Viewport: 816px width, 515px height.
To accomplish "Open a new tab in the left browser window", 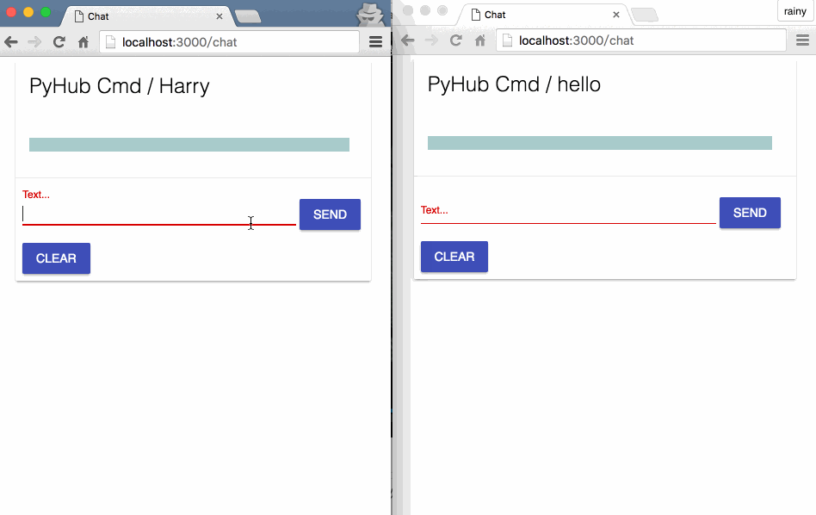I will tap(248, 17).
